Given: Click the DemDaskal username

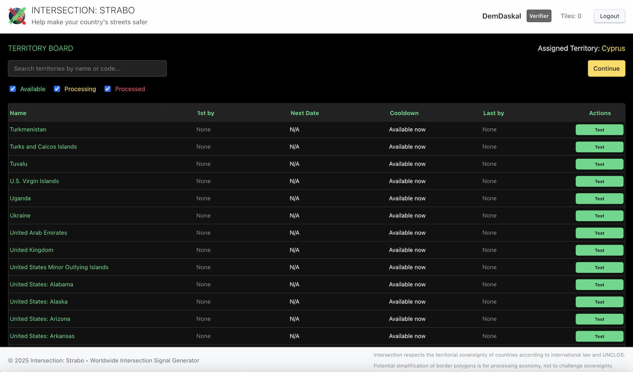Looking at the screenshot, I should (501, 16).
